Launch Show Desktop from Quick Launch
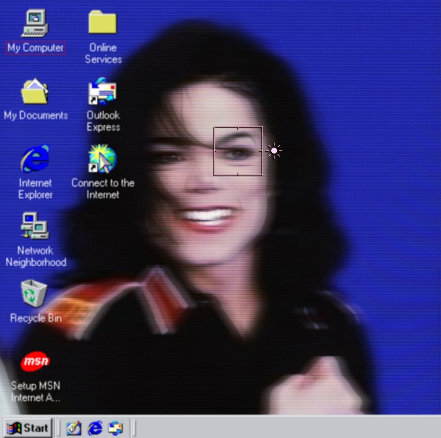The height and width of the screenshot is (438, 441). tap(74, 428)
